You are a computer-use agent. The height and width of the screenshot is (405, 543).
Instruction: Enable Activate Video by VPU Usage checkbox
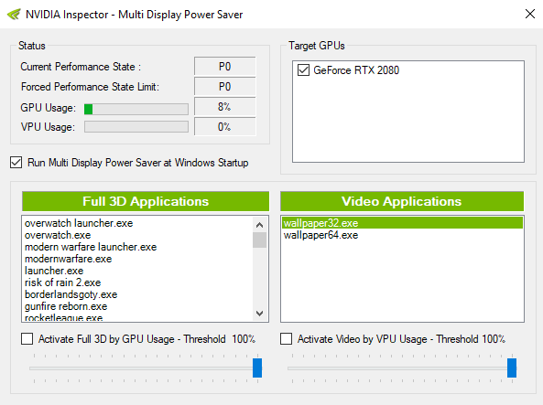(286, 339)
